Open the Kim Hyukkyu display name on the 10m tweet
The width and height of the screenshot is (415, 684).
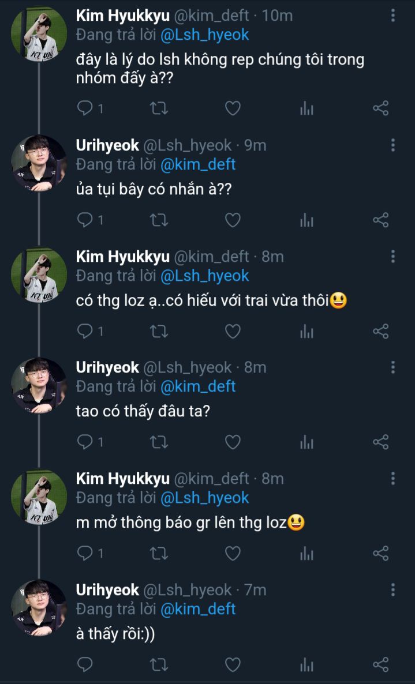pos(122,16)
